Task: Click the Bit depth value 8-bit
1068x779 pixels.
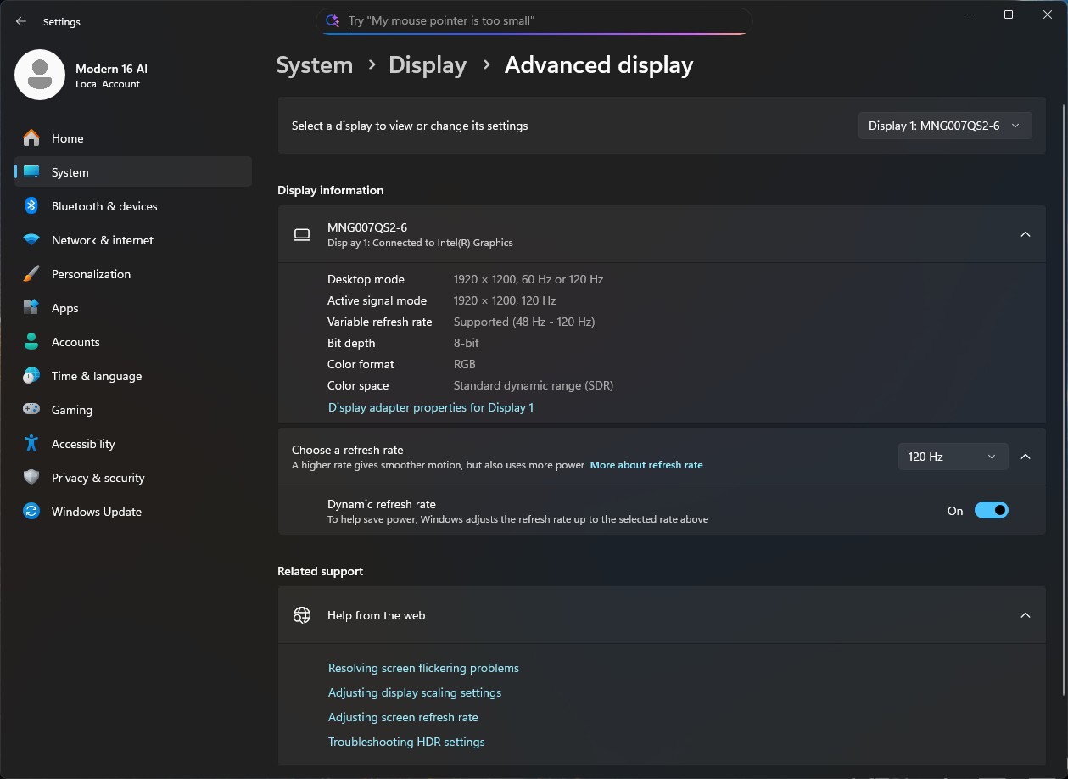Action: [x=467, y=343]
